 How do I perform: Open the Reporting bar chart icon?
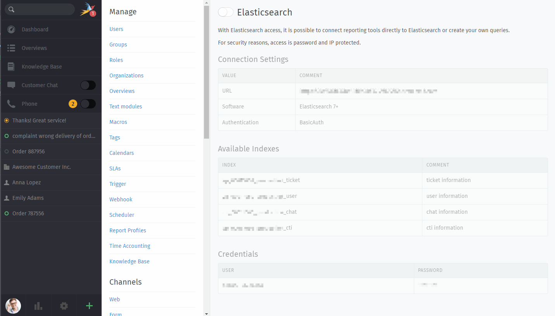click(x=38, y=306)
